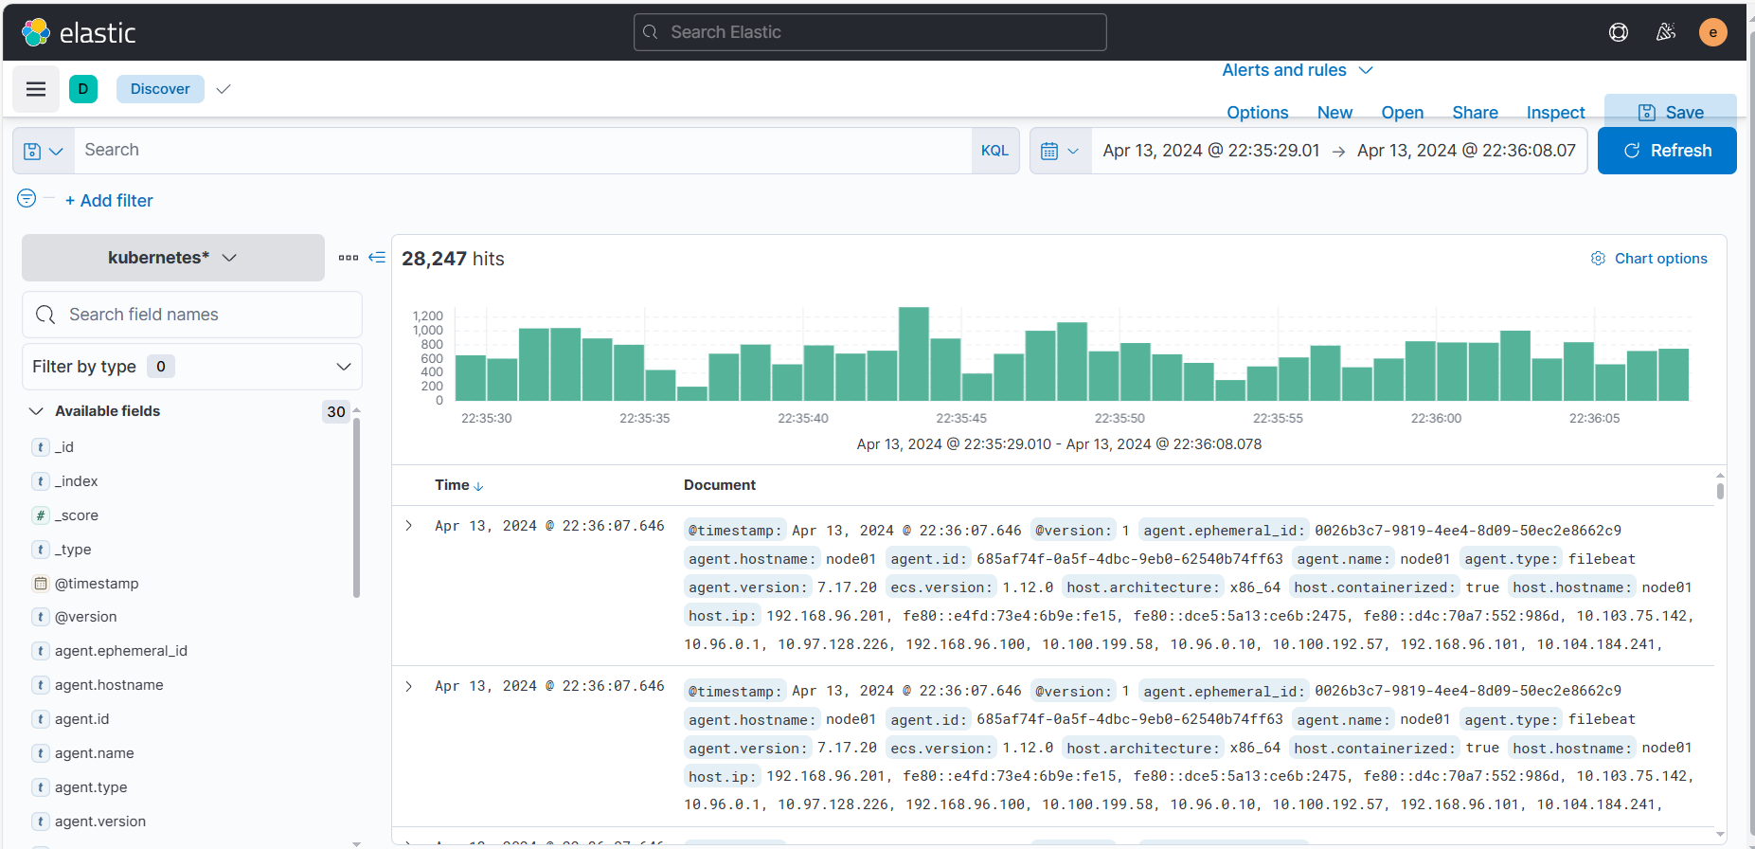Collapse the Available fields section

pyautogui.click(x=36, y=411)
